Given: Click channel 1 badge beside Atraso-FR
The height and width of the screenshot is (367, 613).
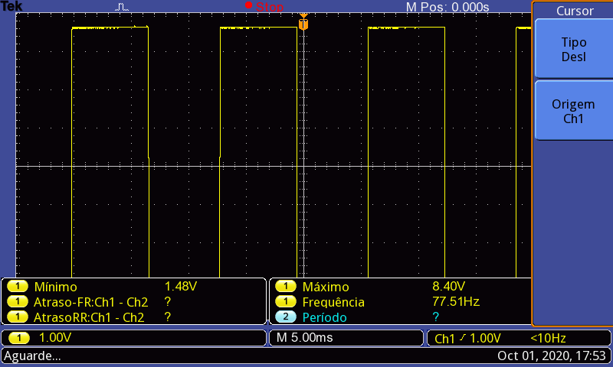Looking at the screenshot, I should tap(18, 301).
